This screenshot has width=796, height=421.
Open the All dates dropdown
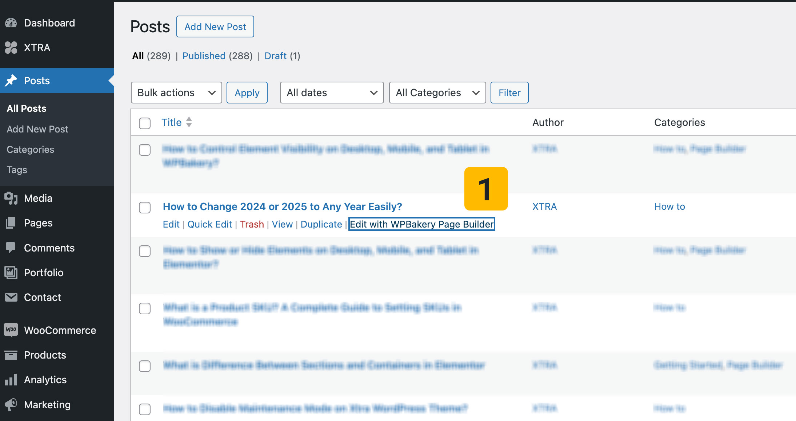coord(332,93)
